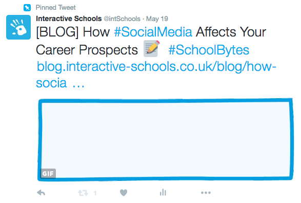Click the blue pinned tweet pin icon
The width and height of the screenshot is (301, 203).
click(27, 8)
